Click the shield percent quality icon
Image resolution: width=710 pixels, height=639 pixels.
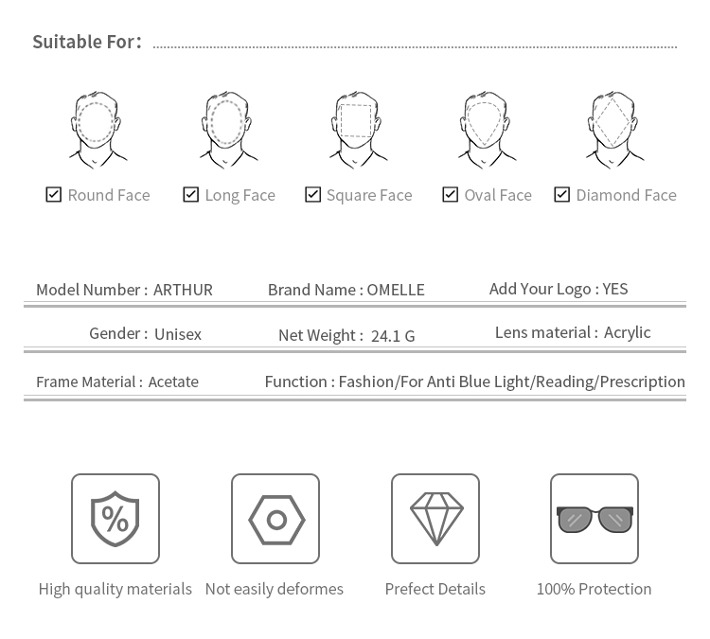tap(115, 519)
